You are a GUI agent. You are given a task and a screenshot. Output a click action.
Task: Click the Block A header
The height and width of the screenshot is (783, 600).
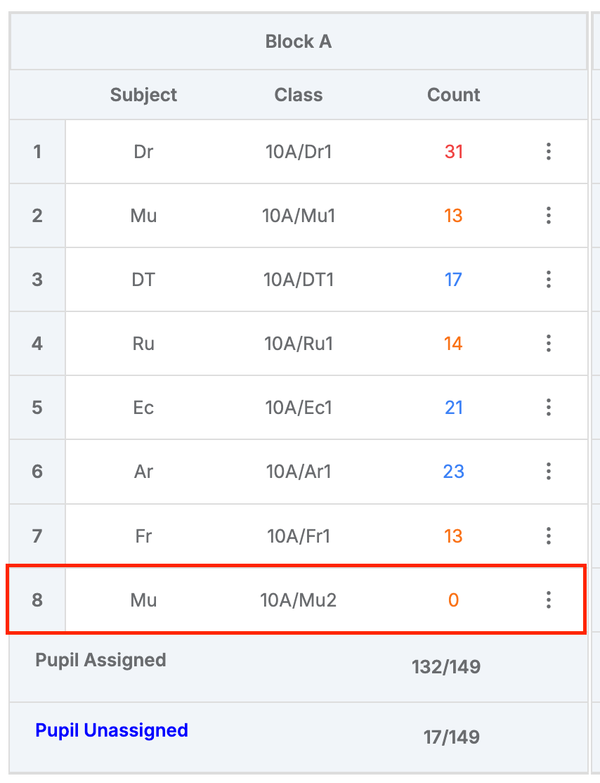coord(299,41)
